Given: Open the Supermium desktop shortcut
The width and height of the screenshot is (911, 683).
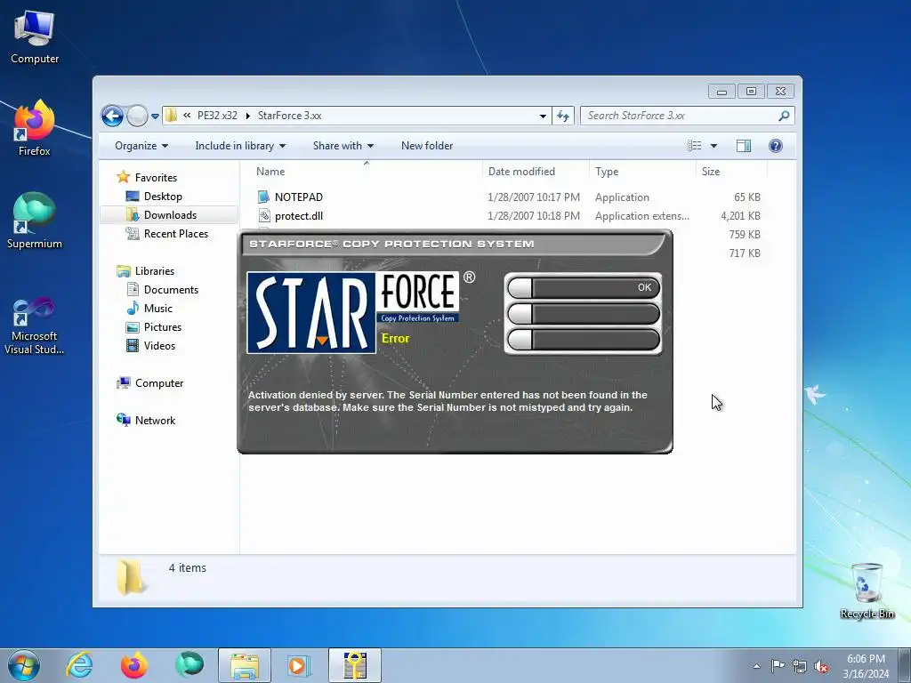Looking at the screenshot, I should pyautogui.click(x=35, y=221).
